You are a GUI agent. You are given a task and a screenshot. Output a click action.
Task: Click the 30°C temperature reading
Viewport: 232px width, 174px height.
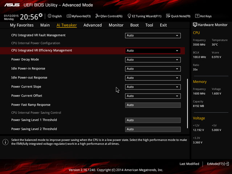point(215,45)
